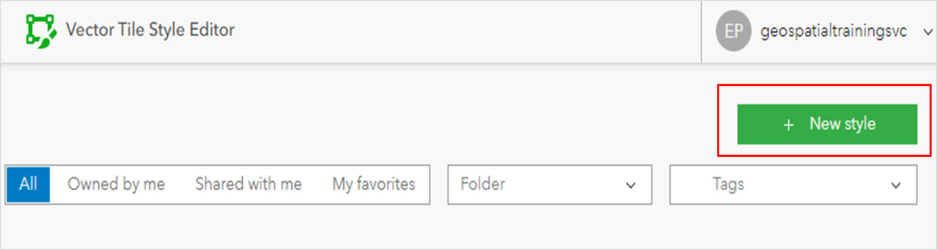This screenshot has height=250, width=937.
Task: Select the All filter option
Action: click(28, 184)
